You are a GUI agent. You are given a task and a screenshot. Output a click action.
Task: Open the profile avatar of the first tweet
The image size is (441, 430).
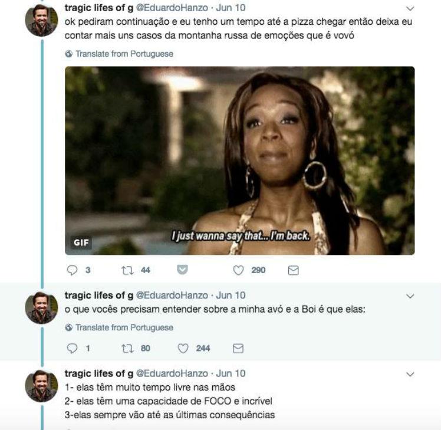click(41, 20)
